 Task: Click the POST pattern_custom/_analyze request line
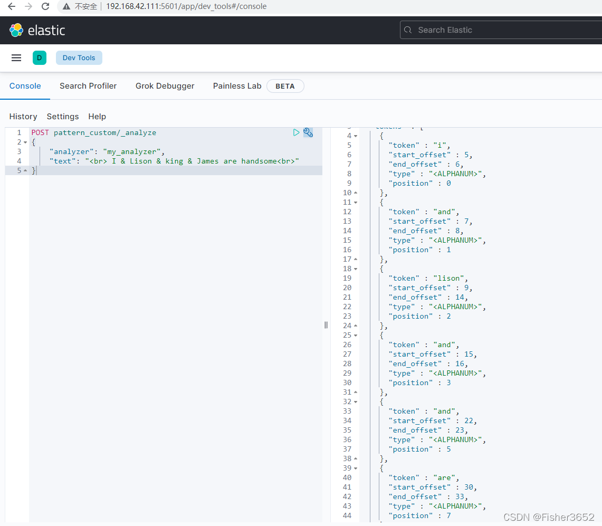[94, 132]
